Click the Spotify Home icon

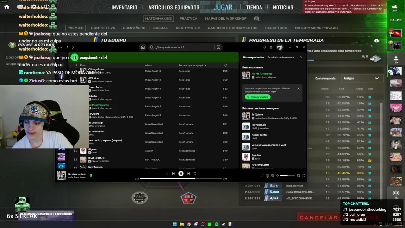coord(143,47)
